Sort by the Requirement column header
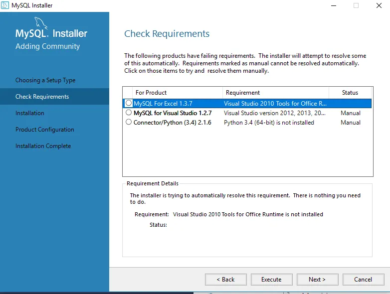 (243, 93)
